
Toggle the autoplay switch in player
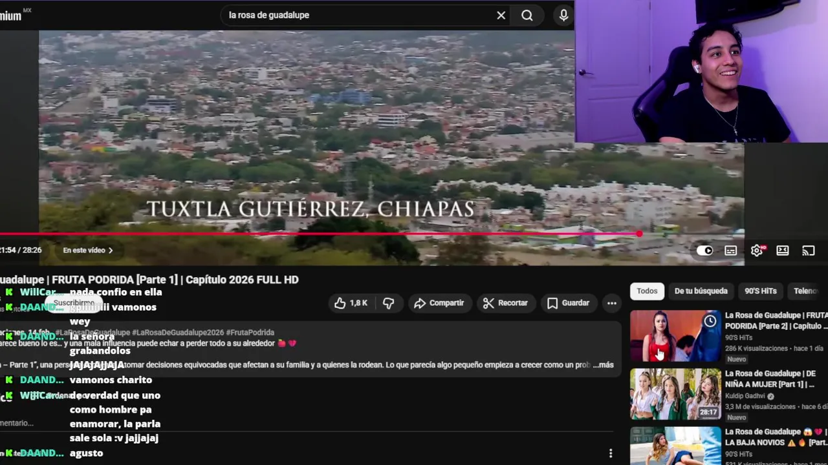[704, 251]
